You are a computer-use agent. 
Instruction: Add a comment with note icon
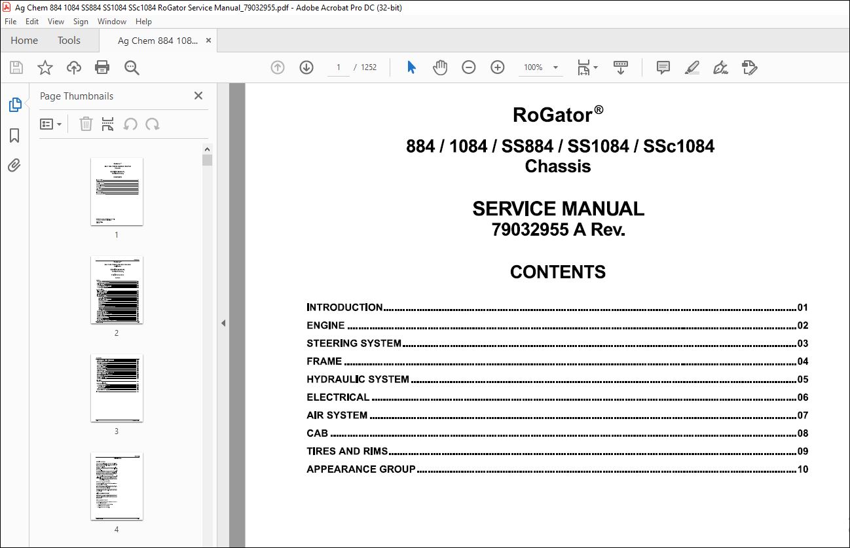[663, 67]
